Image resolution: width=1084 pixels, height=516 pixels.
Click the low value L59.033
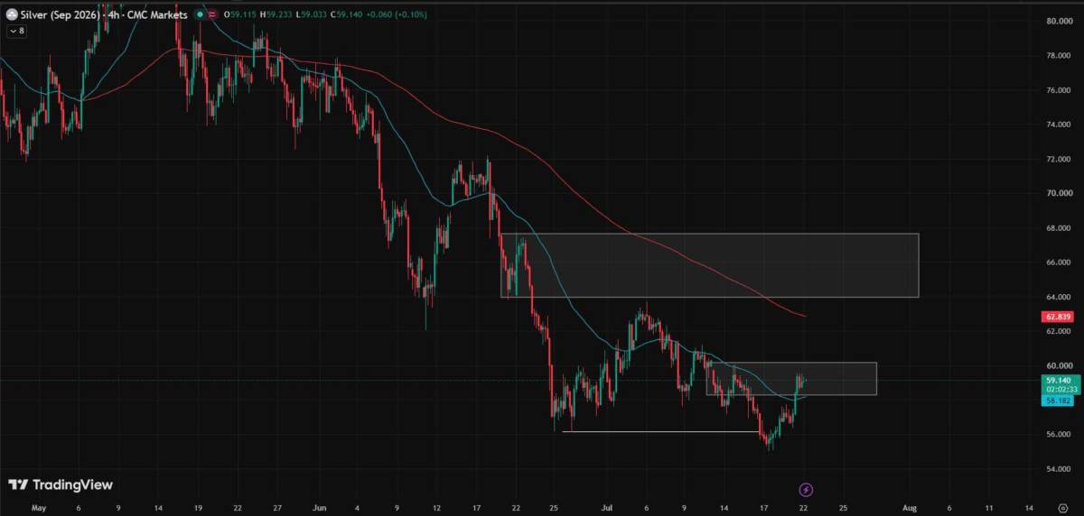(x=311, y=15)
